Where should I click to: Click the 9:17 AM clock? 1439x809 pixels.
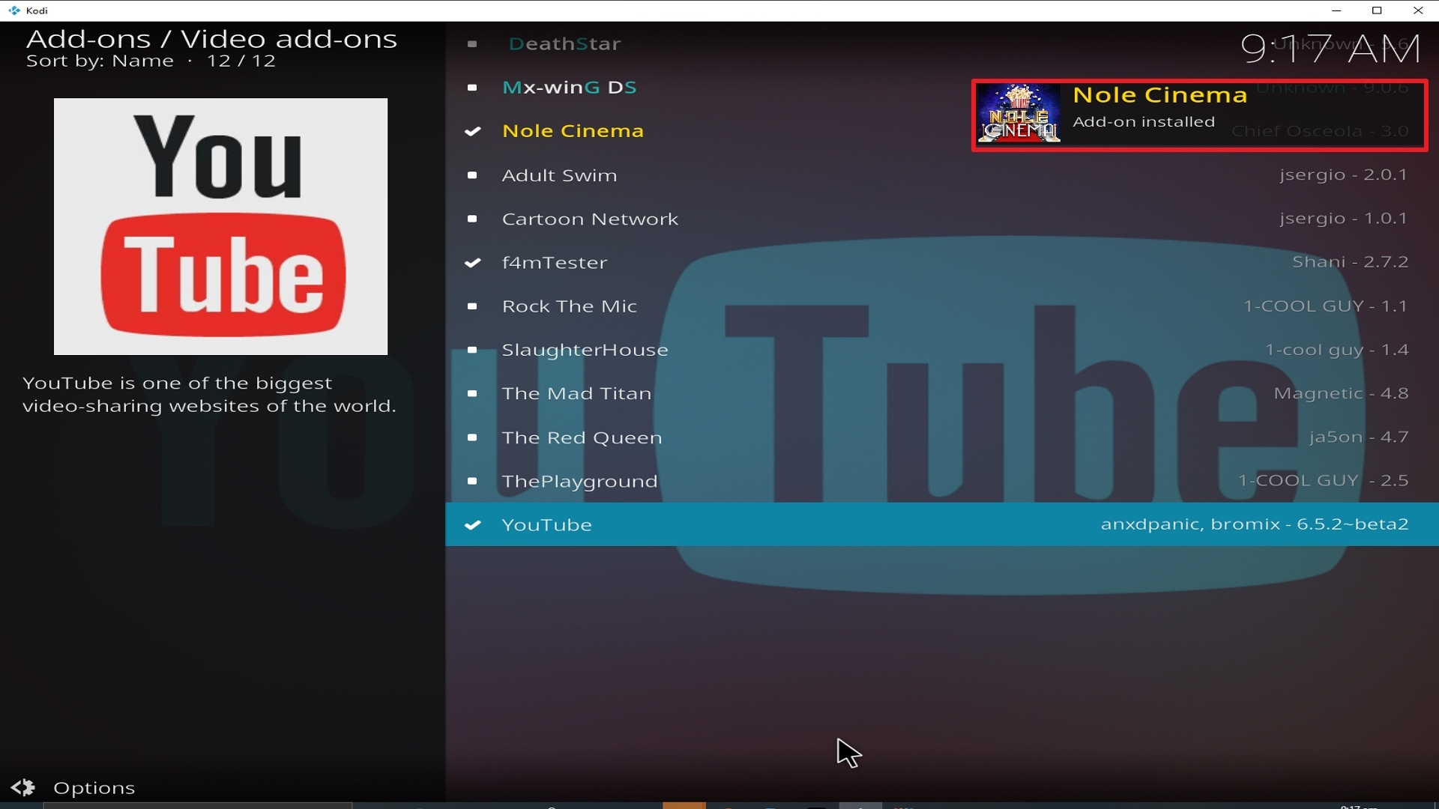pyautogui.click(x=1330, y=49)
